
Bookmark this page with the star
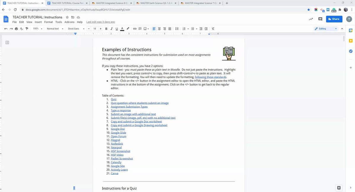[309, 9]
